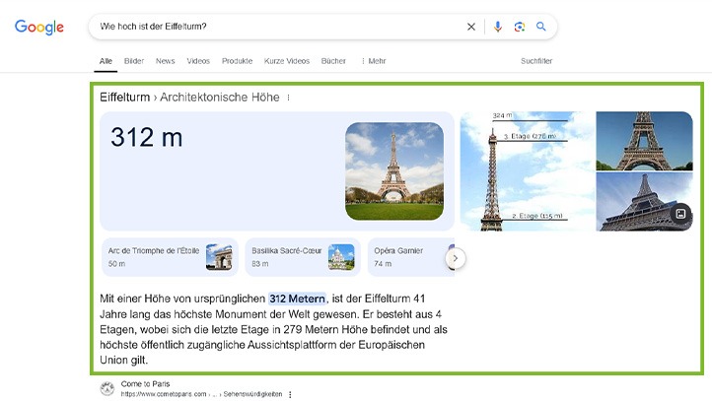Open the Eiffel Tower photo in the answer box
Image resolution: width=712 pixels, height=401 pixels.
point(394,171)
